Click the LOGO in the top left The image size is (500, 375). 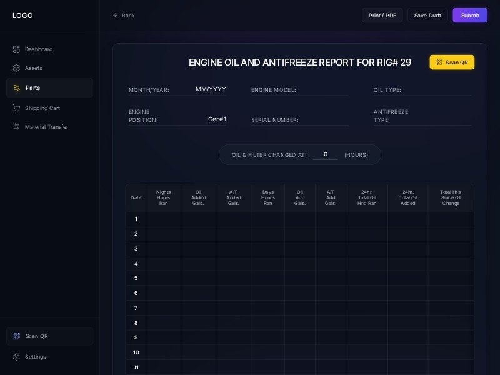22,16
